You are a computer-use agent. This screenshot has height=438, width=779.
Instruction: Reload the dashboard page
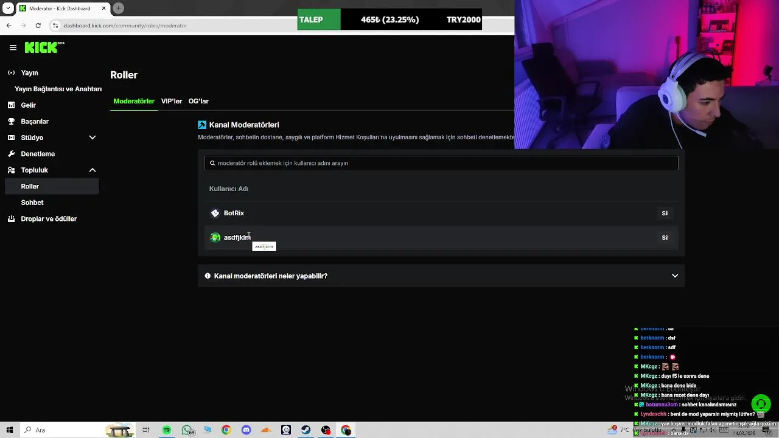coord(38,26)
